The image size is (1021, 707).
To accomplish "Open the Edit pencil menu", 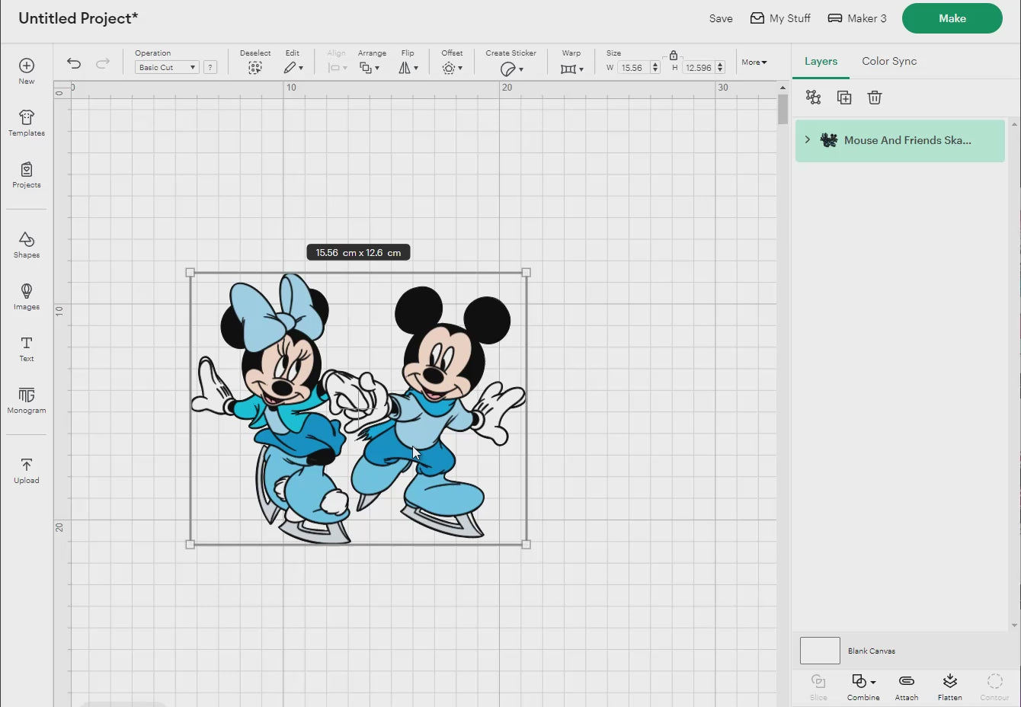I will [x=293, y=68].
